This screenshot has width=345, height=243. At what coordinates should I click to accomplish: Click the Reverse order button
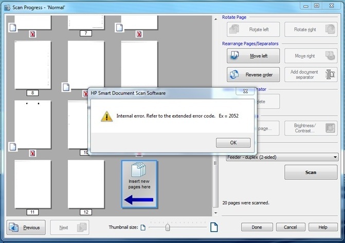click(x=253, y=74)
